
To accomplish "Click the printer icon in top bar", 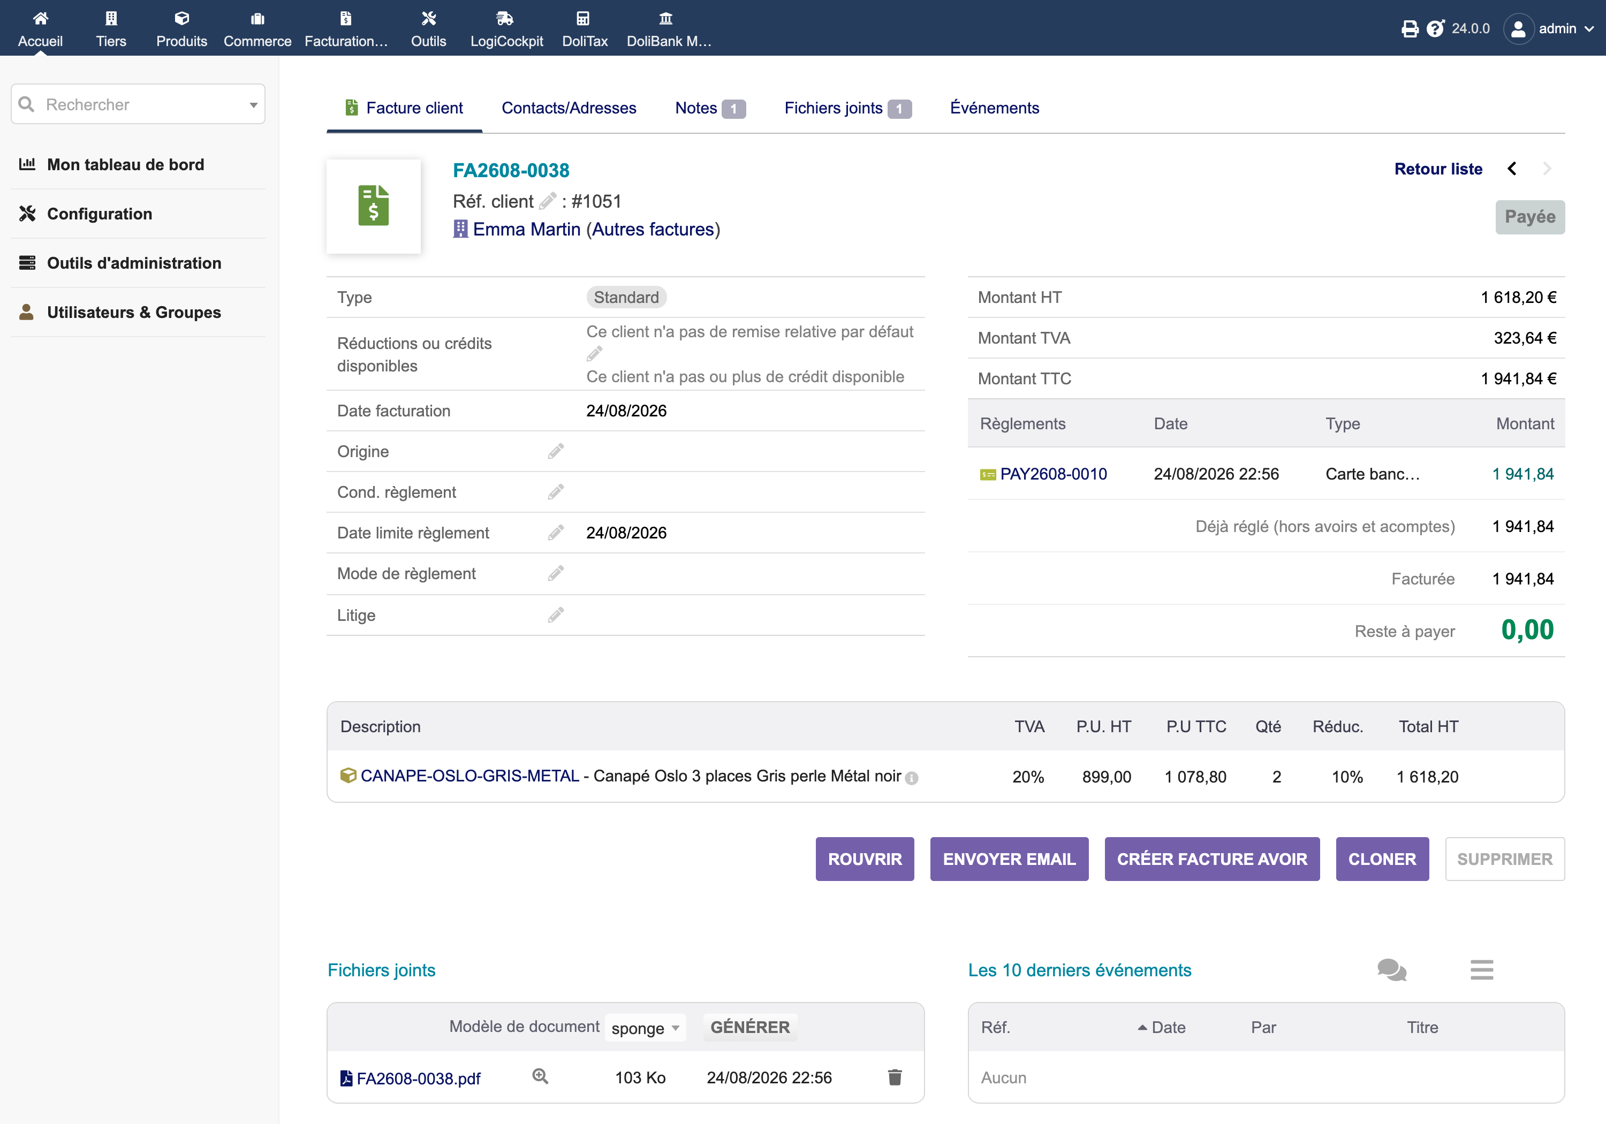I will pyautogui.click(x=1410, y=29).
